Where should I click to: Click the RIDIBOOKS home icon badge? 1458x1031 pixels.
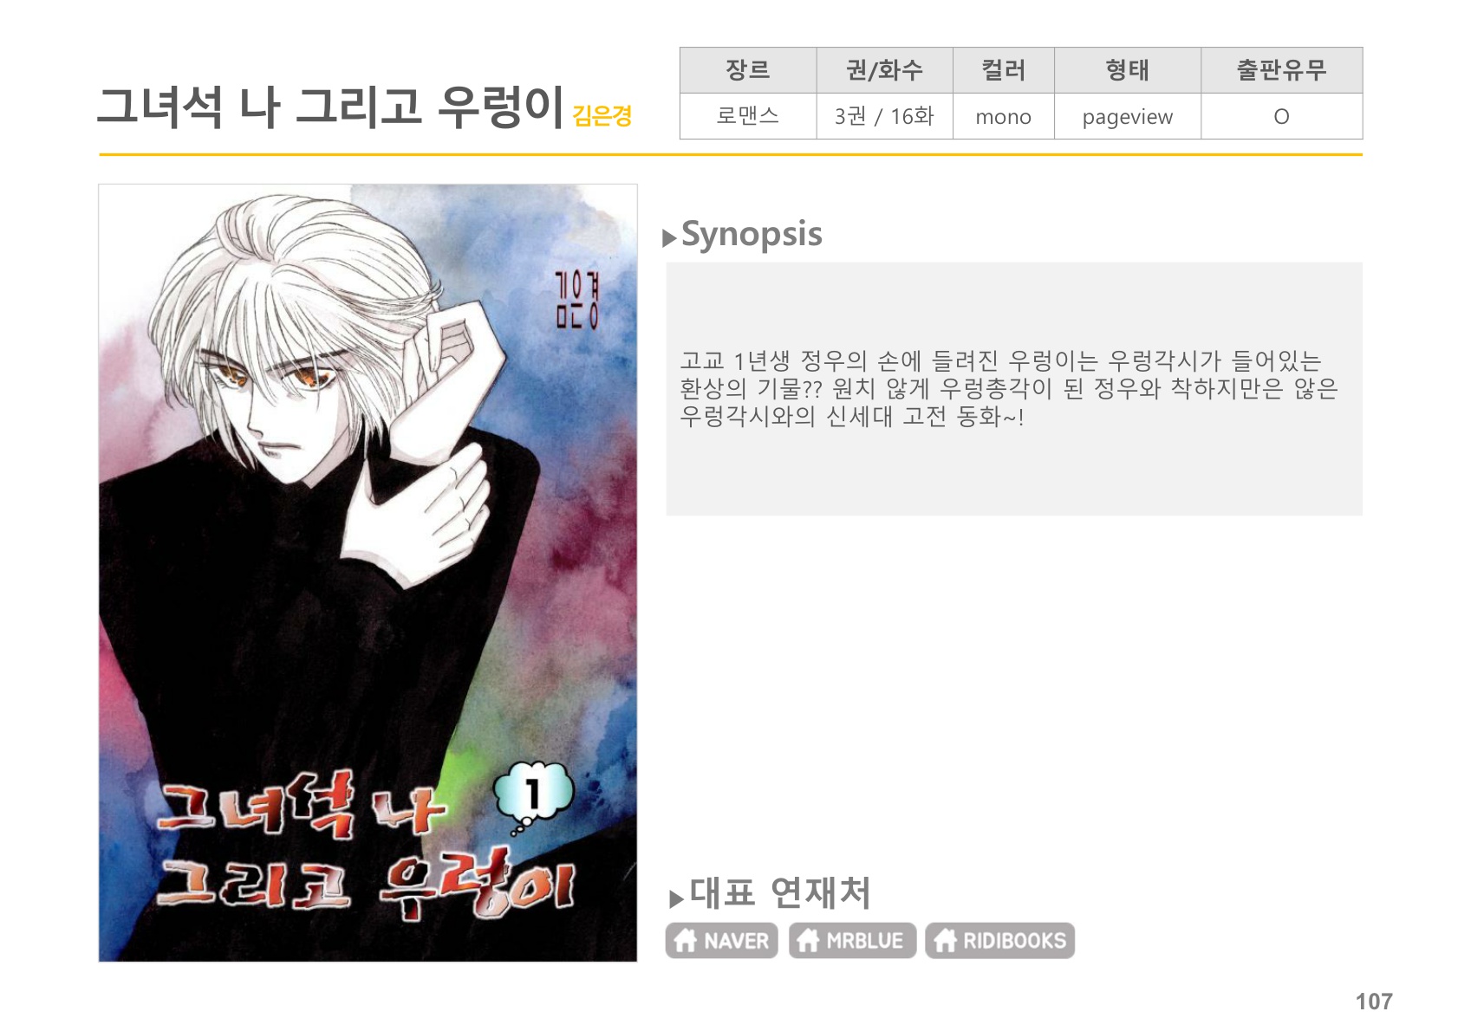[x=999, y=940]
